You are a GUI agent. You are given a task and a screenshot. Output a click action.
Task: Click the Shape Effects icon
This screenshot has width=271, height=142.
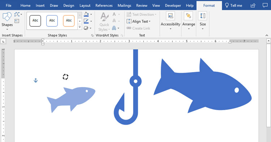point(86,28)
